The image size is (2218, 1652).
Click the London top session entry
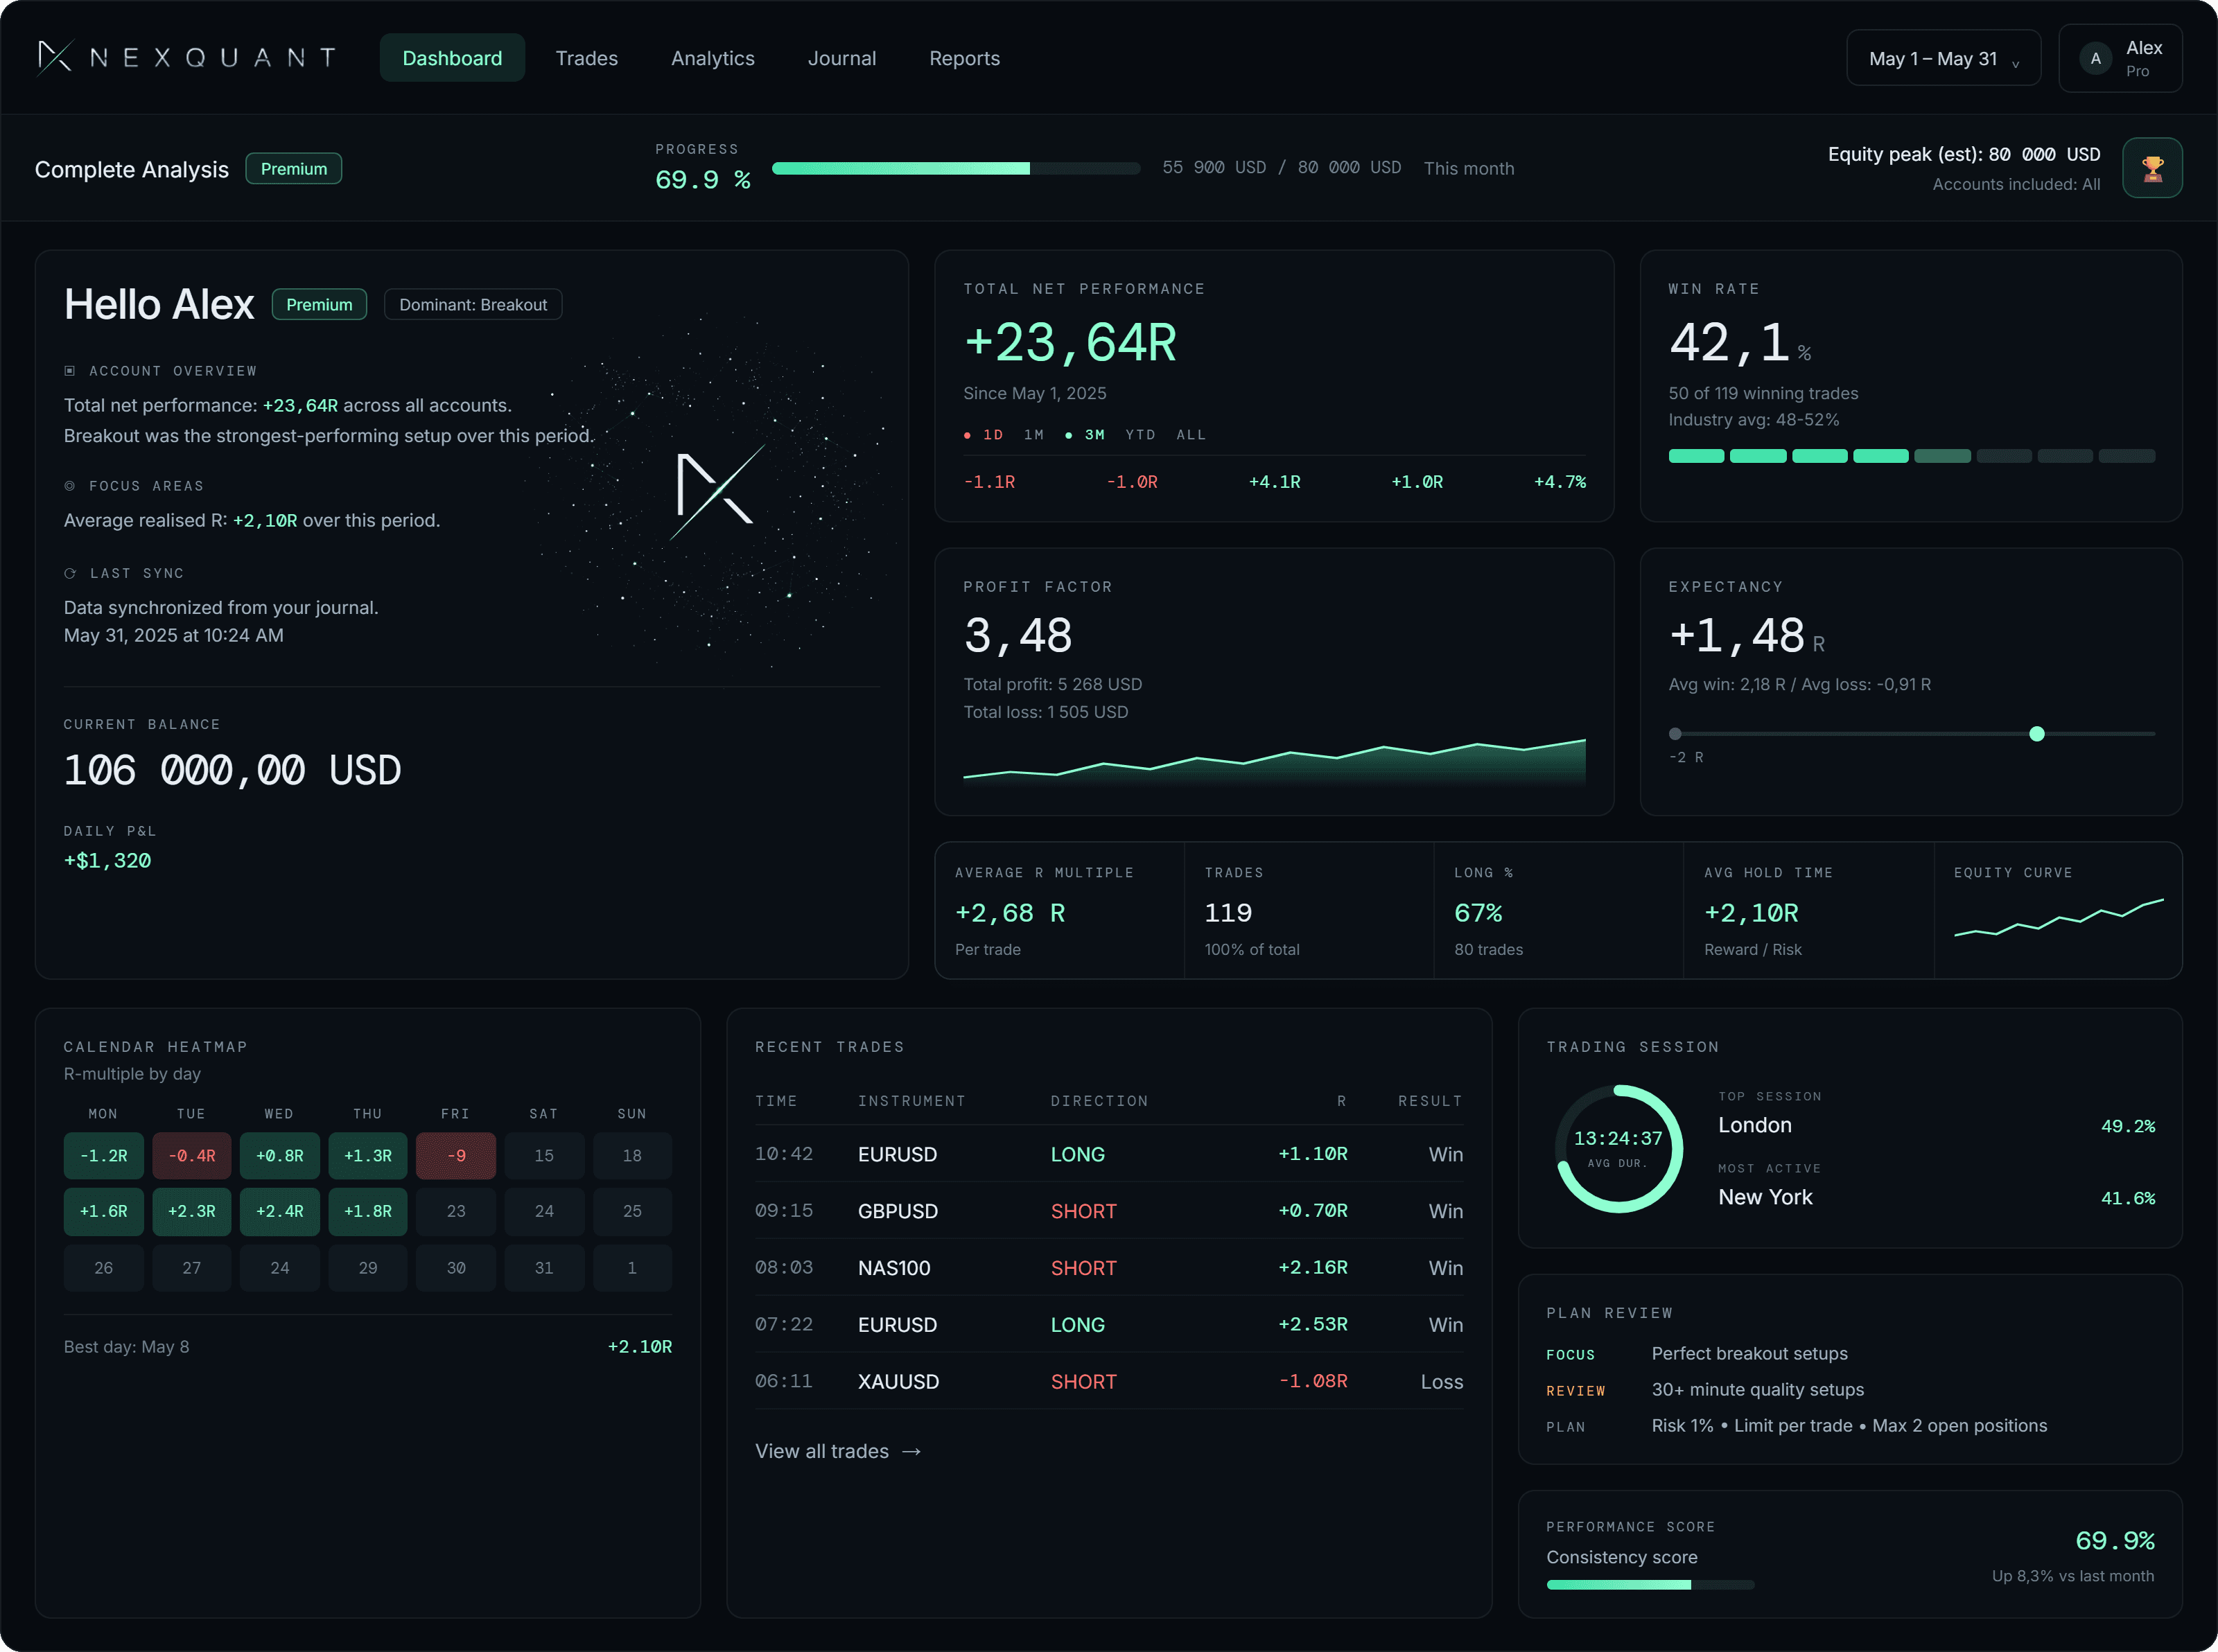(1936, 1125)
